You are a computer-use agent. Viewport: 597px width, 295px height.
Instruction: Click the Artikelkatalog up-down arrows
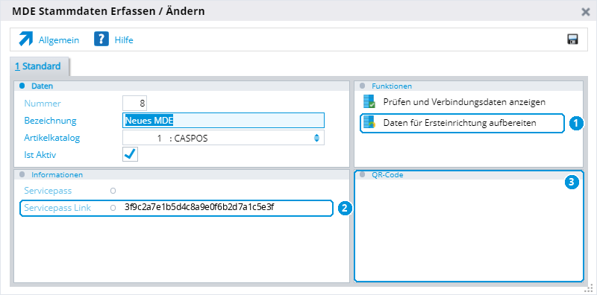click(316, 139)
